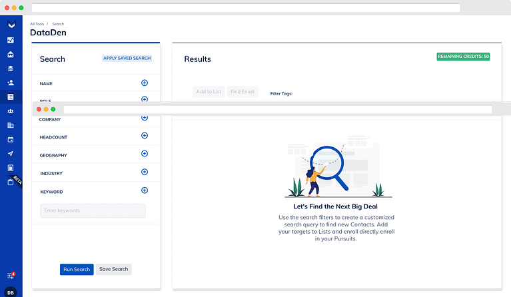The height and width of the screenshot is (297, 511).
Task: Focus the Enter keywords input field
Action: click(x=93, y=210)
